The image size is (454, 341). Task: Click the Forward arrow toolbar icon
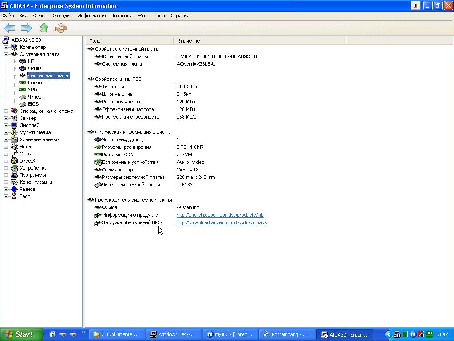26,28
